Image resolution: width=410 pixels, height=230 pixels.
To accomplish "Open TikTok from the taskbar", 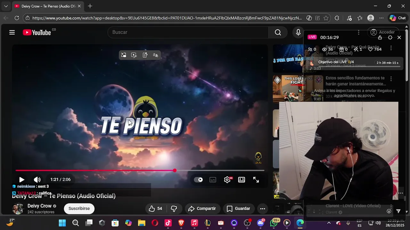I will click(168, 223).
